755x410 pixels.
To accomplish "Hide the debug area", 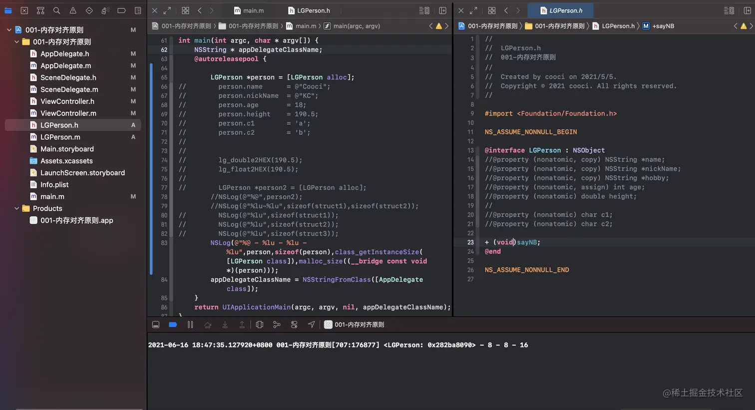I will point(156,325).
